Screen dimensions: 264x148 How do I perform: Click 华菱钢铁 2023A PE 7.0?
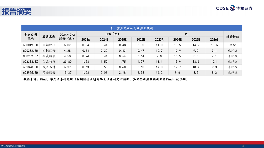point(159,56)
